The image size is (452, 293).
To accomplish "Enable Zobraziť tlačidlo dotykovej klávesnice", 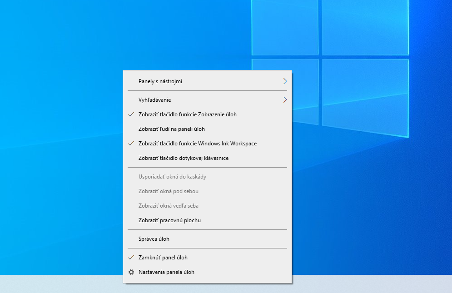I will click(207, 158).
